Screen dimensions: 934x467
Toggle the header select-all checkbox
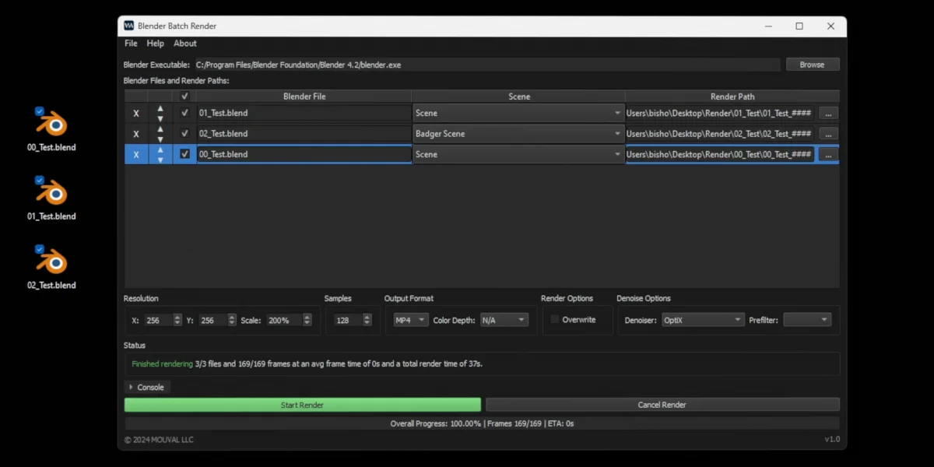(184, 97)
